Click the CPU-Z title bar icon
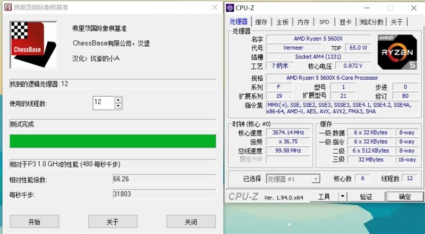The image size is (425, 234). pos(230,8)
